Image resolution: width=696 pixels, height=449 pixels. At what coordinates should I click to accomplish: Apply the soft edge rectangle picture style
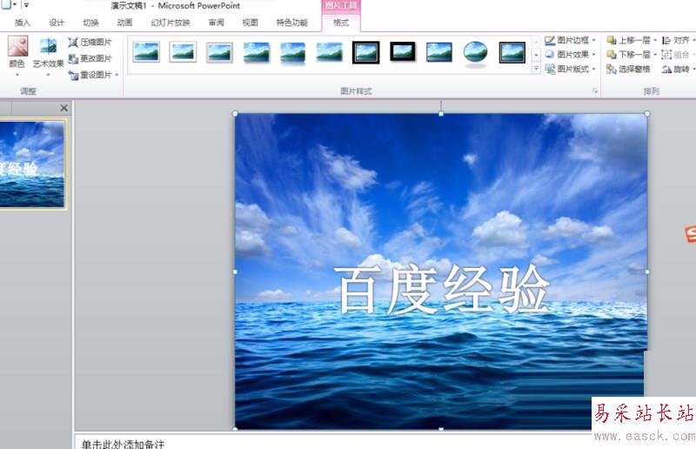329,52
